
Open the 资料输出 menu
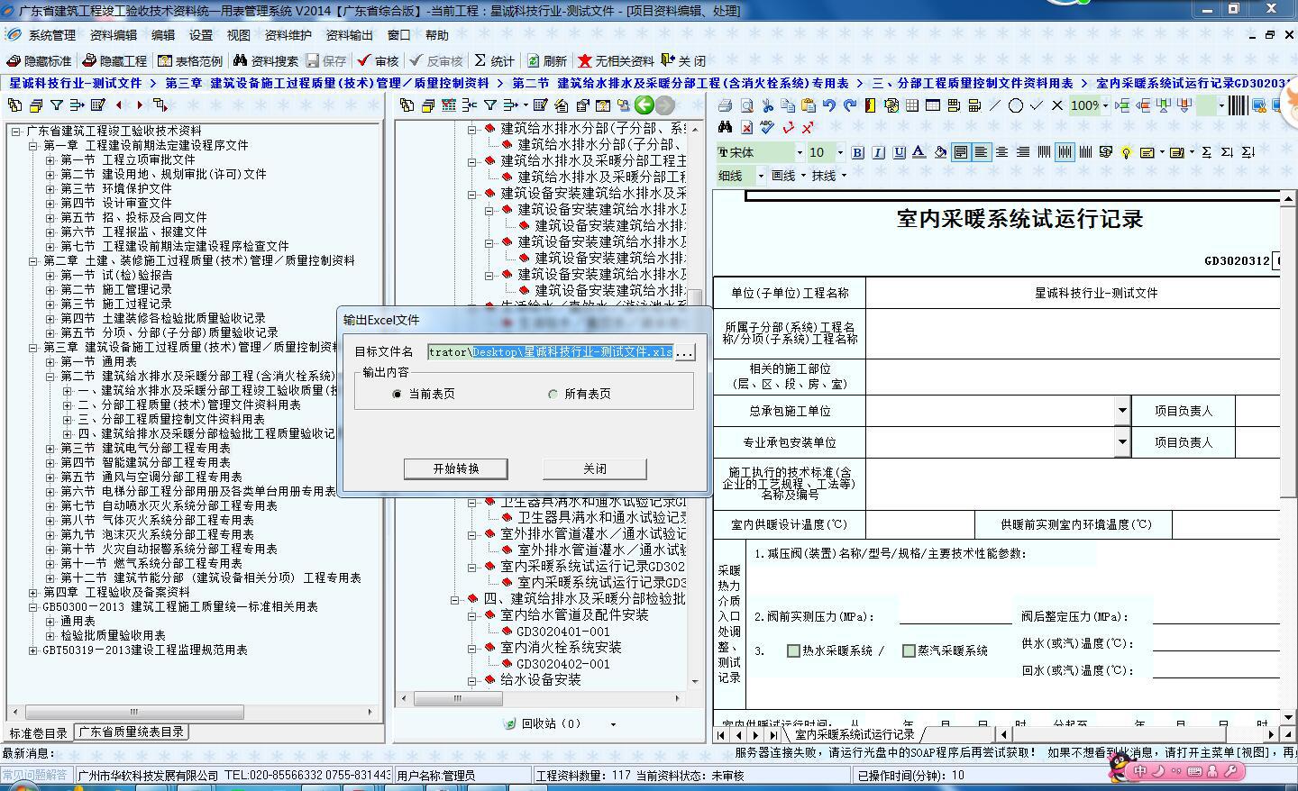pyautogui.click(x=349, y=35)
